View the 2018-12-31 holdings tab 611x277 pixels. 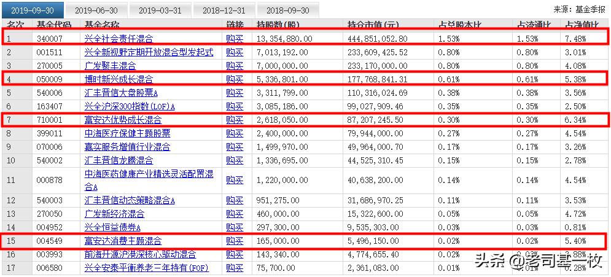[224, 10]
